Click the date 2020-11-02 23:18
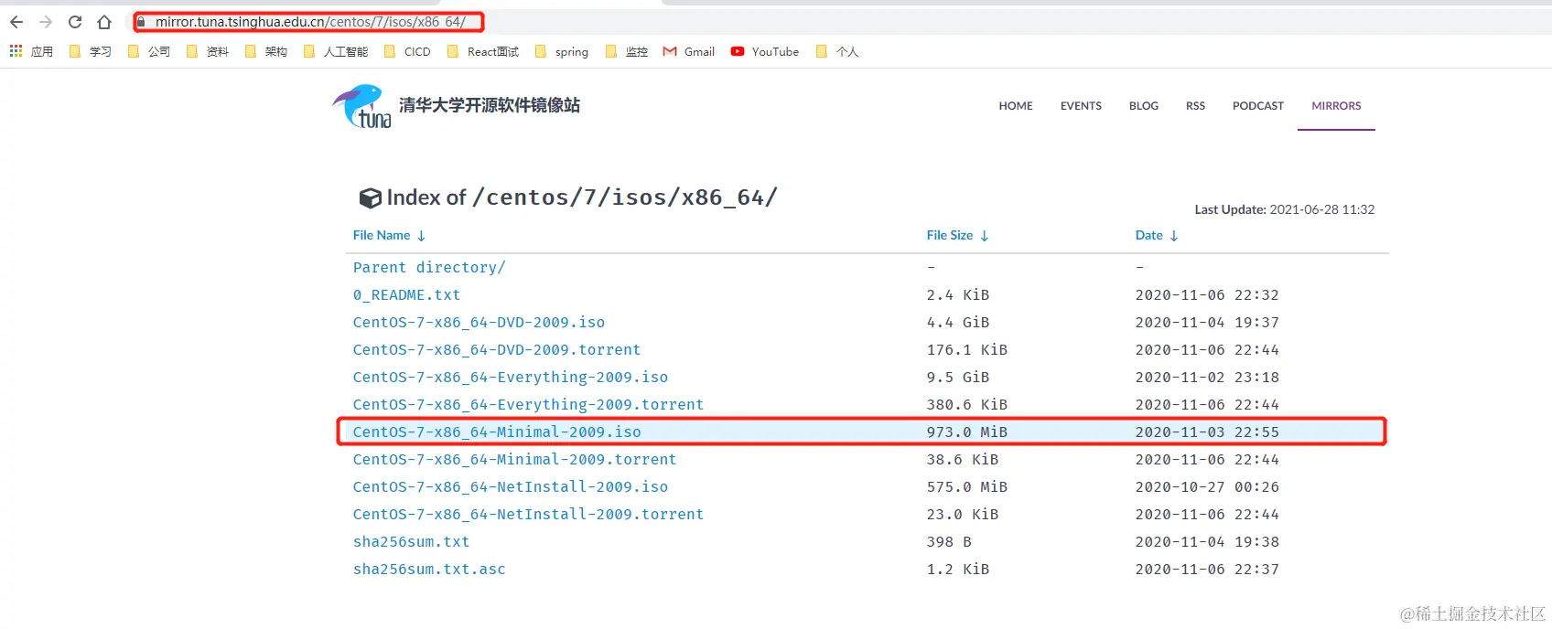Viewport: 1552px width, 629px height. coord(1207,378)
